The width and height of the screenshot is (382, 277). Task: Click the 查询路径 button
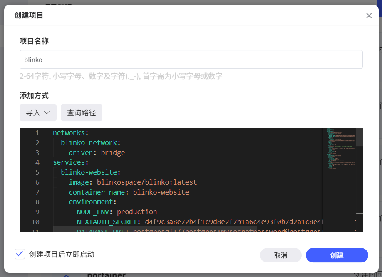(x=82, y=112)
